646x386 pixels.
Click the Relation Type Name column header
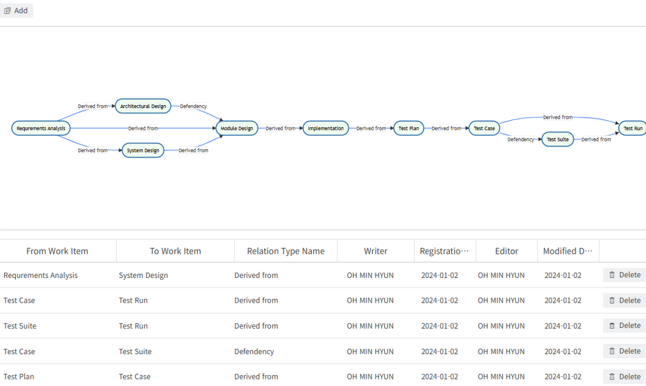[285, 251]
